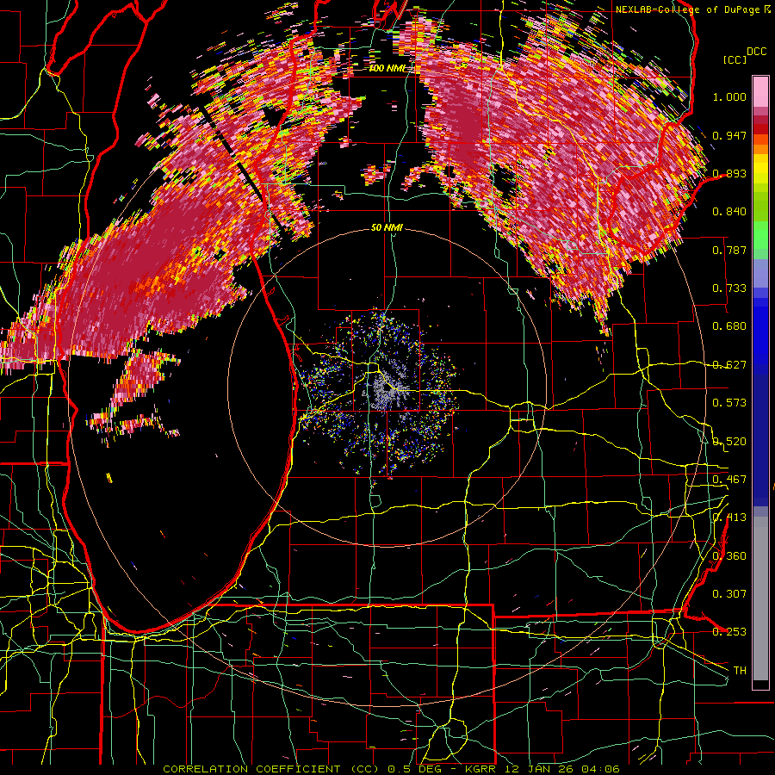Click the 0.520 scale value
This screenshot has height=775, width=775.
[x=729, y=442]
